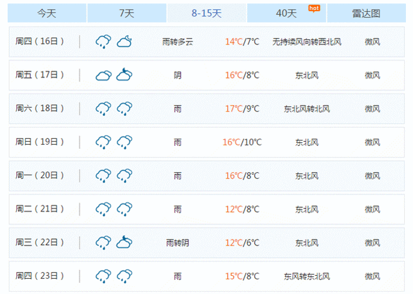Screen dimensions: 413x294
Task: Click temperature 17℃/9℃
Action: (x=242, y=109)
